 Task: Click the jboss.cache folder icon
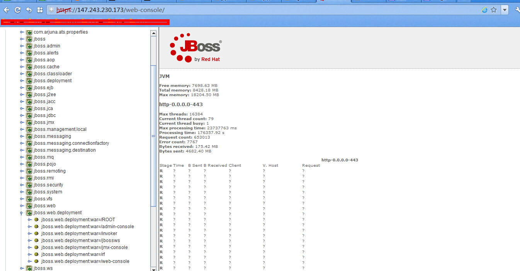point(29,67)
